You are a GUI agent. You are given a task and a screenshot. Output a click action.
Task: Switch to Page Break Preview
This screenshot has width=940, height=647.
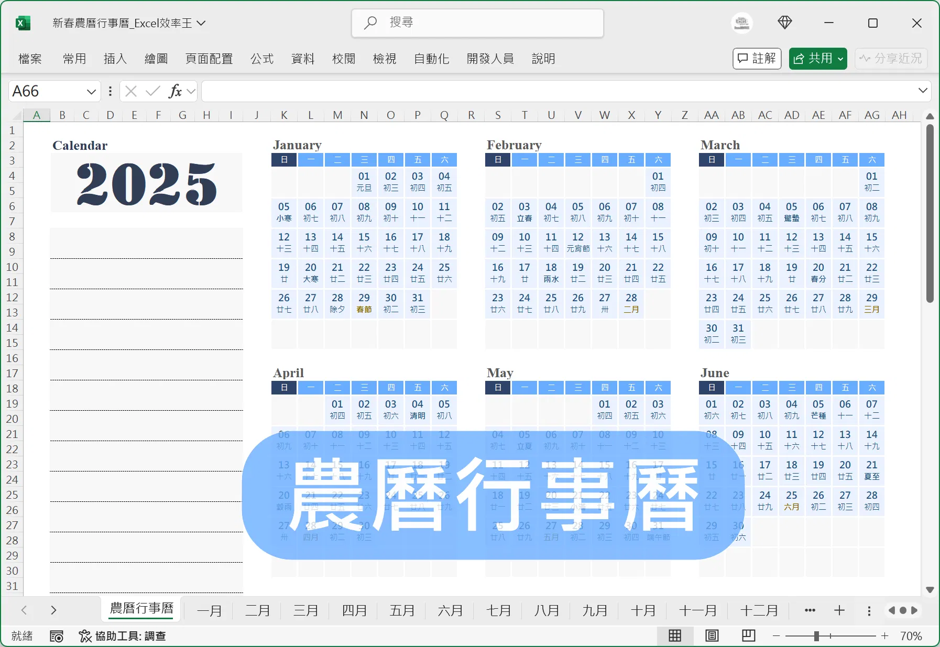pos(748,636)
